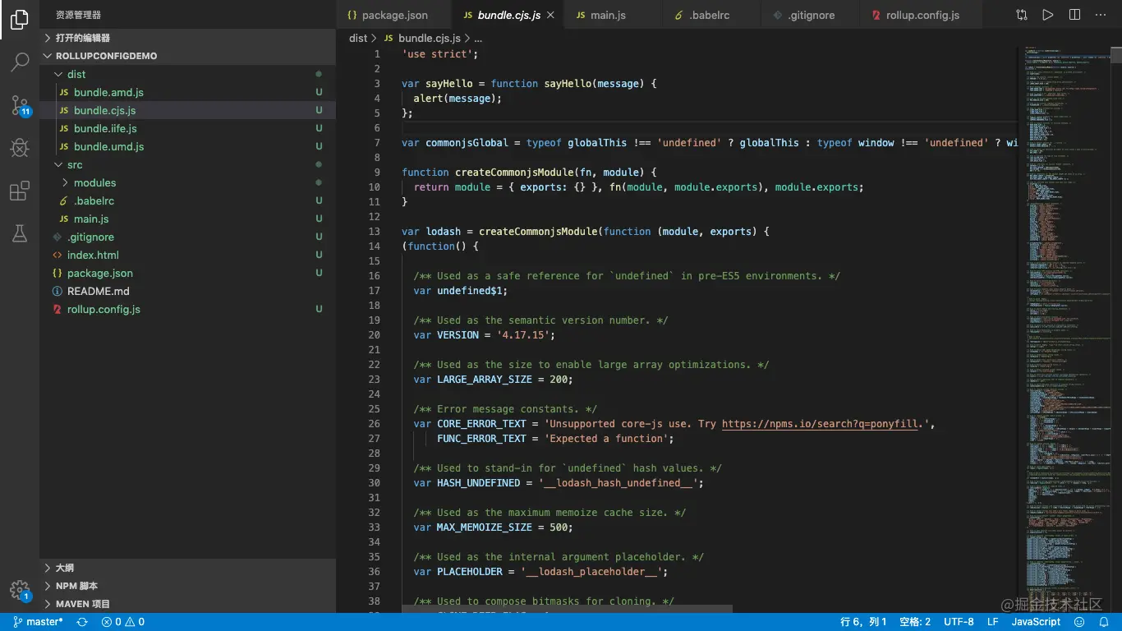The height and width of the screenshot is (631, 1122).
Task: Open Source Control view with 11 badge
Action: (x=20, y=105)
